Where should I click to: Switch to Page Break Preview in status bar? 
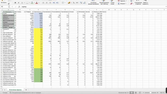coord(140,93)
